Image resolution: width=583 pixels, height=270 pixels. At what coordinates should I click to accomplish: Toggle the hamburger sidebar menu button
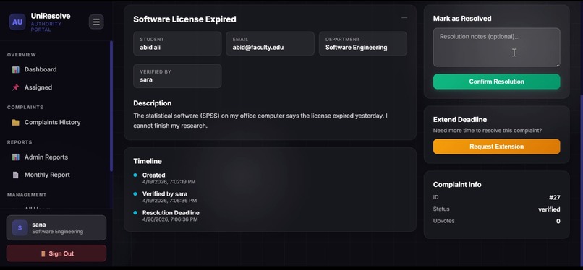click(x=96, y=22)
